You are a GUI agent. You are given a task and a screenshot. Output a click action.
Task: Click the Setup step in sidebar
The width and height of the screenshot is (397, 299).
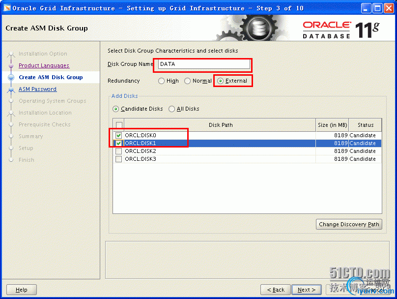tap(26, 148)
